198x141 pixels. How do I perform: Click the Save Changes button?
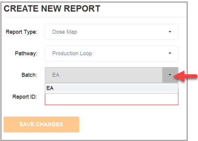[41, 124]
